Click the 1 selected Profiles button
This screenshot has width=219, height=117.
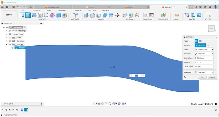pyautogui.click(x=200, y=45)
